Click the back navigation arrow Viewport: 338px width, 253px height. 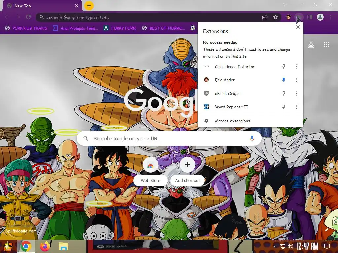(x=7, y=17)
